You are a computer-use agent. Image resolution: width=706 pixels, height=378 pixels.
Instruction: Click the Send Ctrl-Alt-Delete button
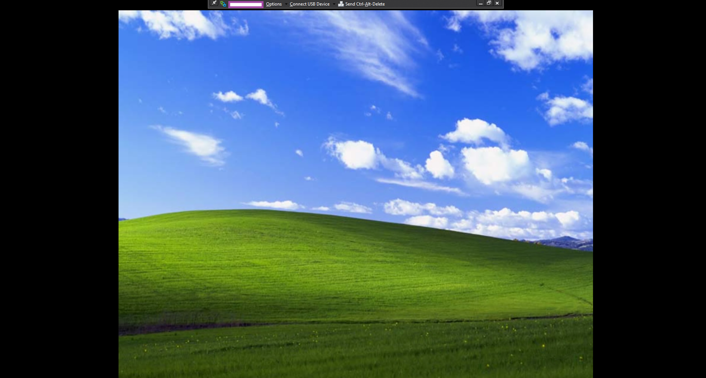[x=361, y=4]
